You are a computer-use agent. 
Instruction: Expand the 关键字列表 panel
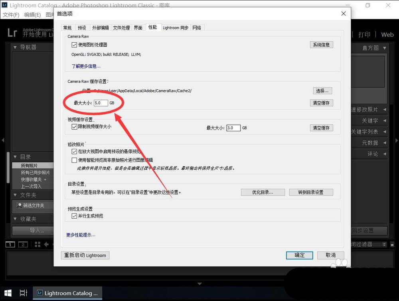pyautogui.click(x=385, y=132)
